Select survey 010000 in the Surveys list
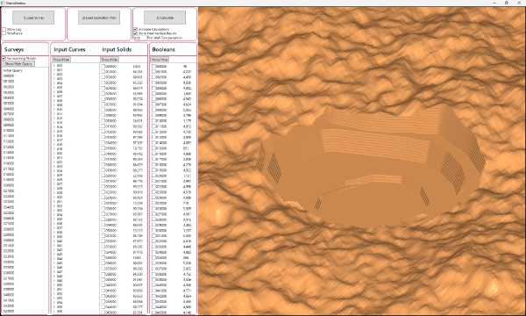This screenshot has width=526, height=316. coord(9,131)
